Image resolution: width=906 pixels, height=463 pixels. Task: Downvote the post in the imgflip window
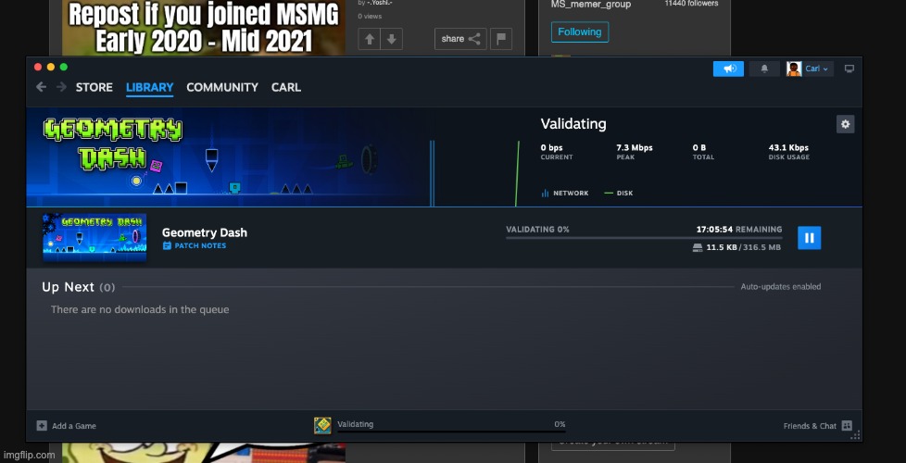tap(391, 39)
